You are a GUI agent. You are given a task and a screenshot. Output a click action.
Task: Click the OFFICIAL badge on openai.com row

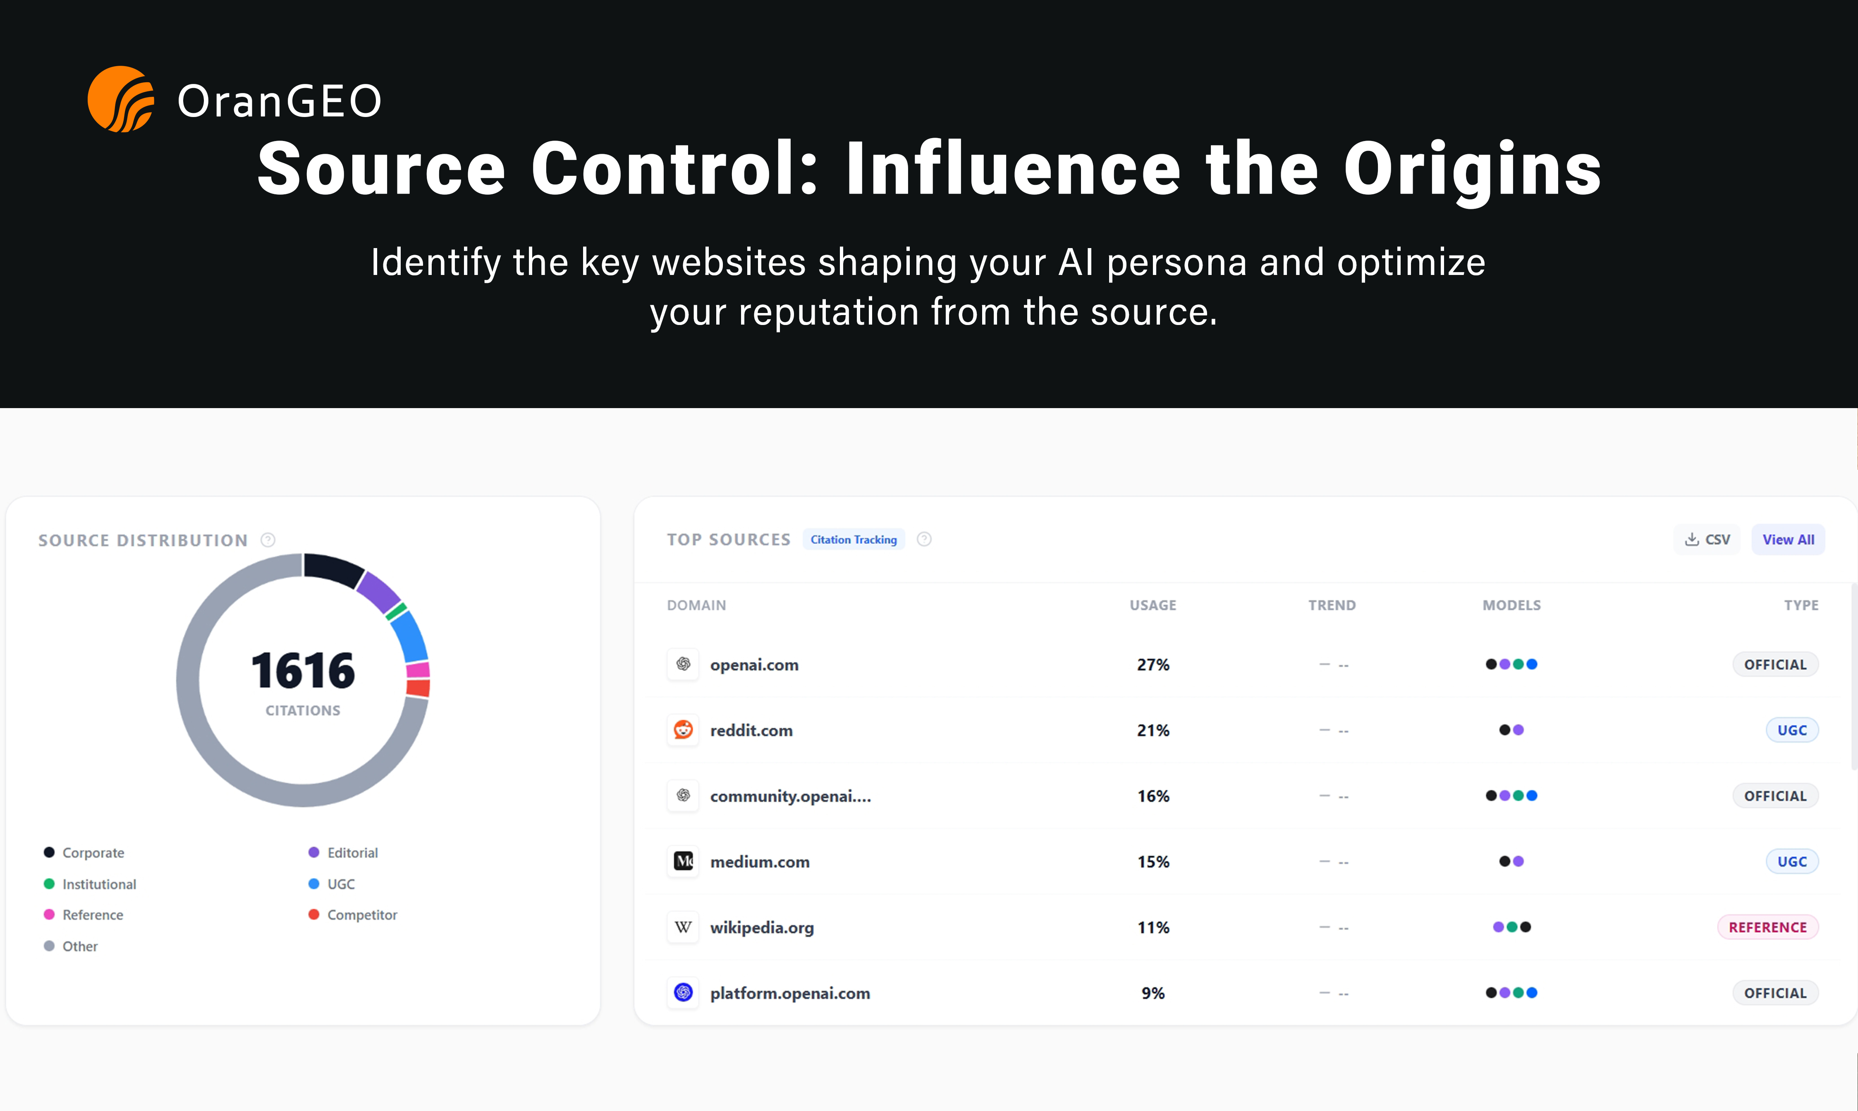click(x=1777, y=664)
